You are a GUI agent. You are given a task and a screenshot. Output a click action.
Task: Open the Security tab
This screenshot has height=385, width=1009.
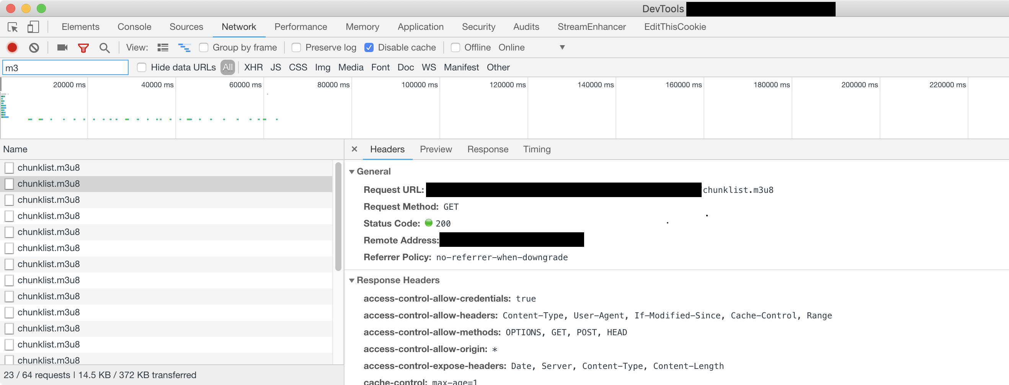coord(478,27)
